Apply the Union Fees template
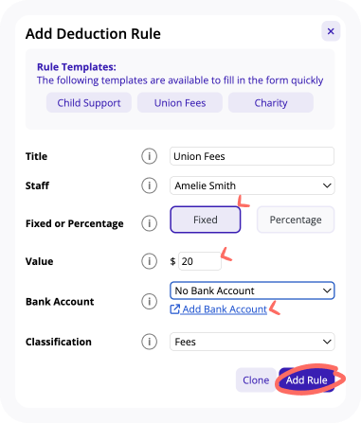The height and width of the screenshot is (423, 361). (x=180, y=103)
